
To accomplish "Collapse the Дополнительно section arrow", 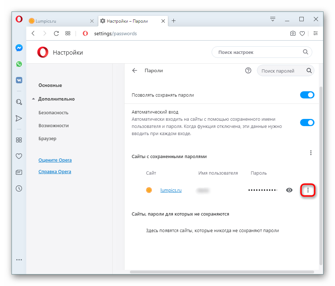I will pyautogui.click(x=33, y=99).
